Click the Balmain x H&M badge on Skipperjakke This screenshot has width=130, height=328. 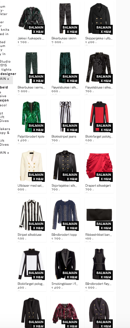(x=104, y=30)
